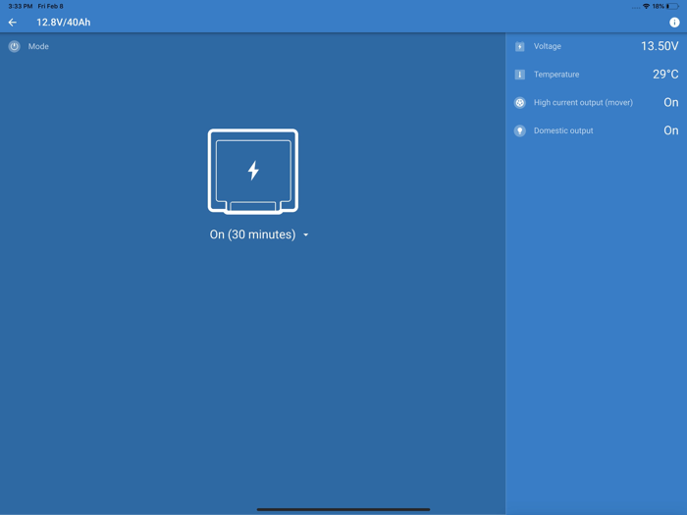
Task: Select the 12.8V/40Ah title text
Action: point(64,23)
